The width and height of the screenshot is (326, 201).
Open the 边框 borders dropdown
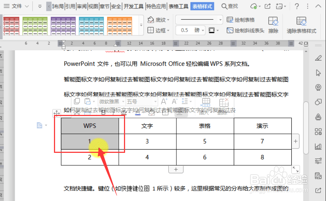[x=158, y=30]
